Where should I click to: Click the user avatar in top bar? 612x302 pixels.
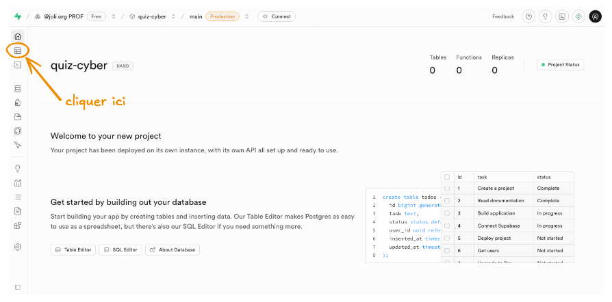click(x=595, y=16)
